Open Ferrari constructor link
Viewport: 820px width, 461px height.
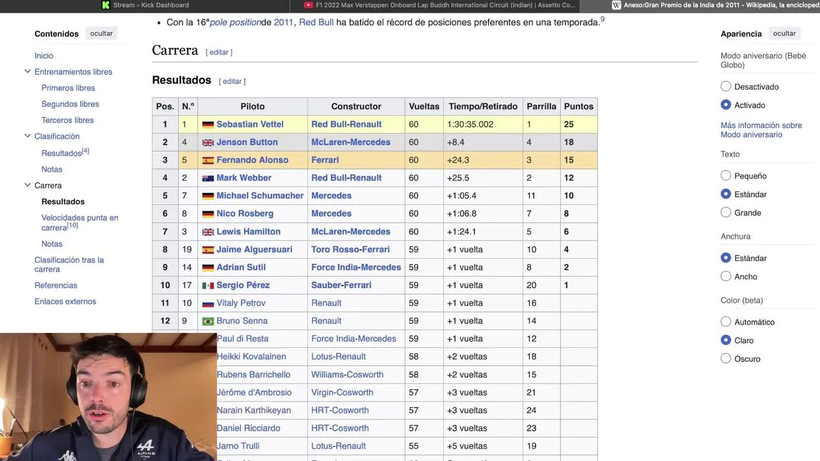click(325, 159)
